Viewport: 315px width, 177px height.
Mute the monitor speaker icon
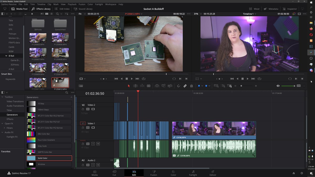(278, 86)
